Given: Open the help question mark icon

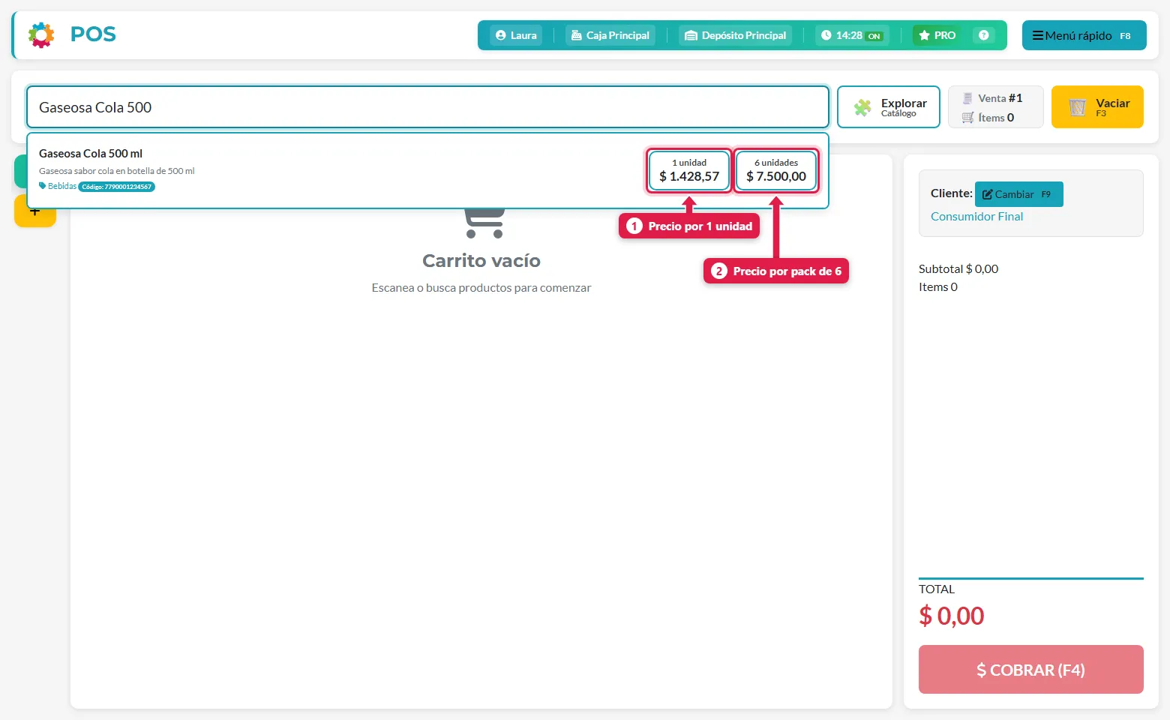Looking at the screenshot, I should (983, 35).
